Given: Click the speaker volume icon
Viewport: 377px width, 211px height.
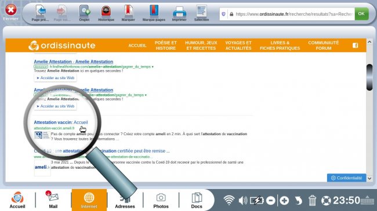Looking at the screenshot, I should pyautogui.click(x=243, y=200).
